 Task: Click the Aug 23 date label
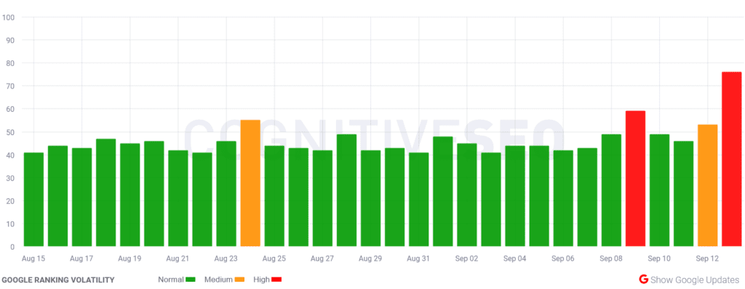(226, 259)
